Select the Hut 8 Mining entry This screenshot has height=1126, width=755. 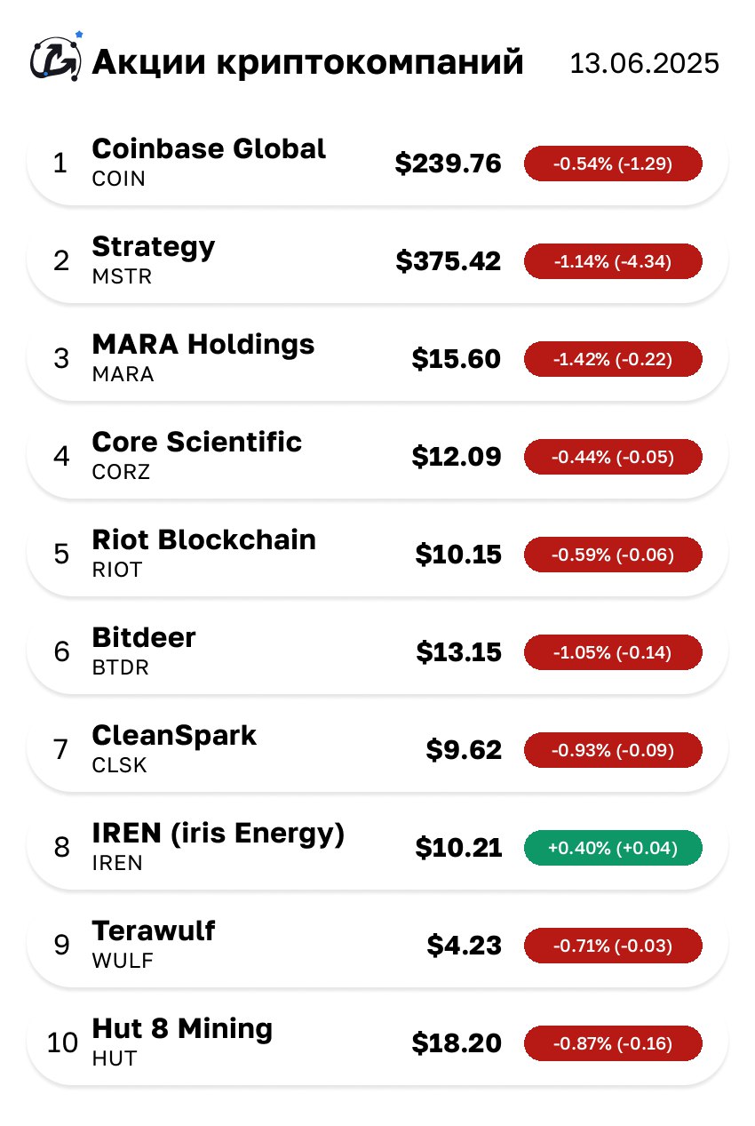tap(377, 1042)
